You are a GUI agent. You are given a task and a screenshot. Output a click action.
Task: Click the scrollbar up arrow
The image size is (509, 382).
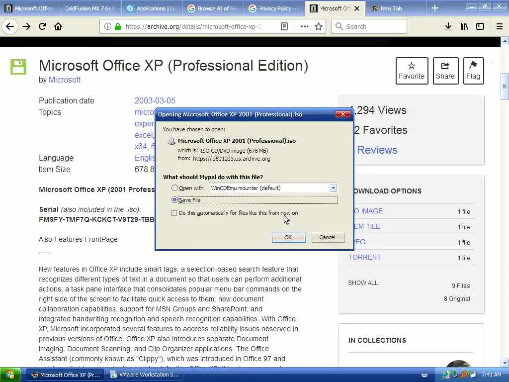pos(505,41)
